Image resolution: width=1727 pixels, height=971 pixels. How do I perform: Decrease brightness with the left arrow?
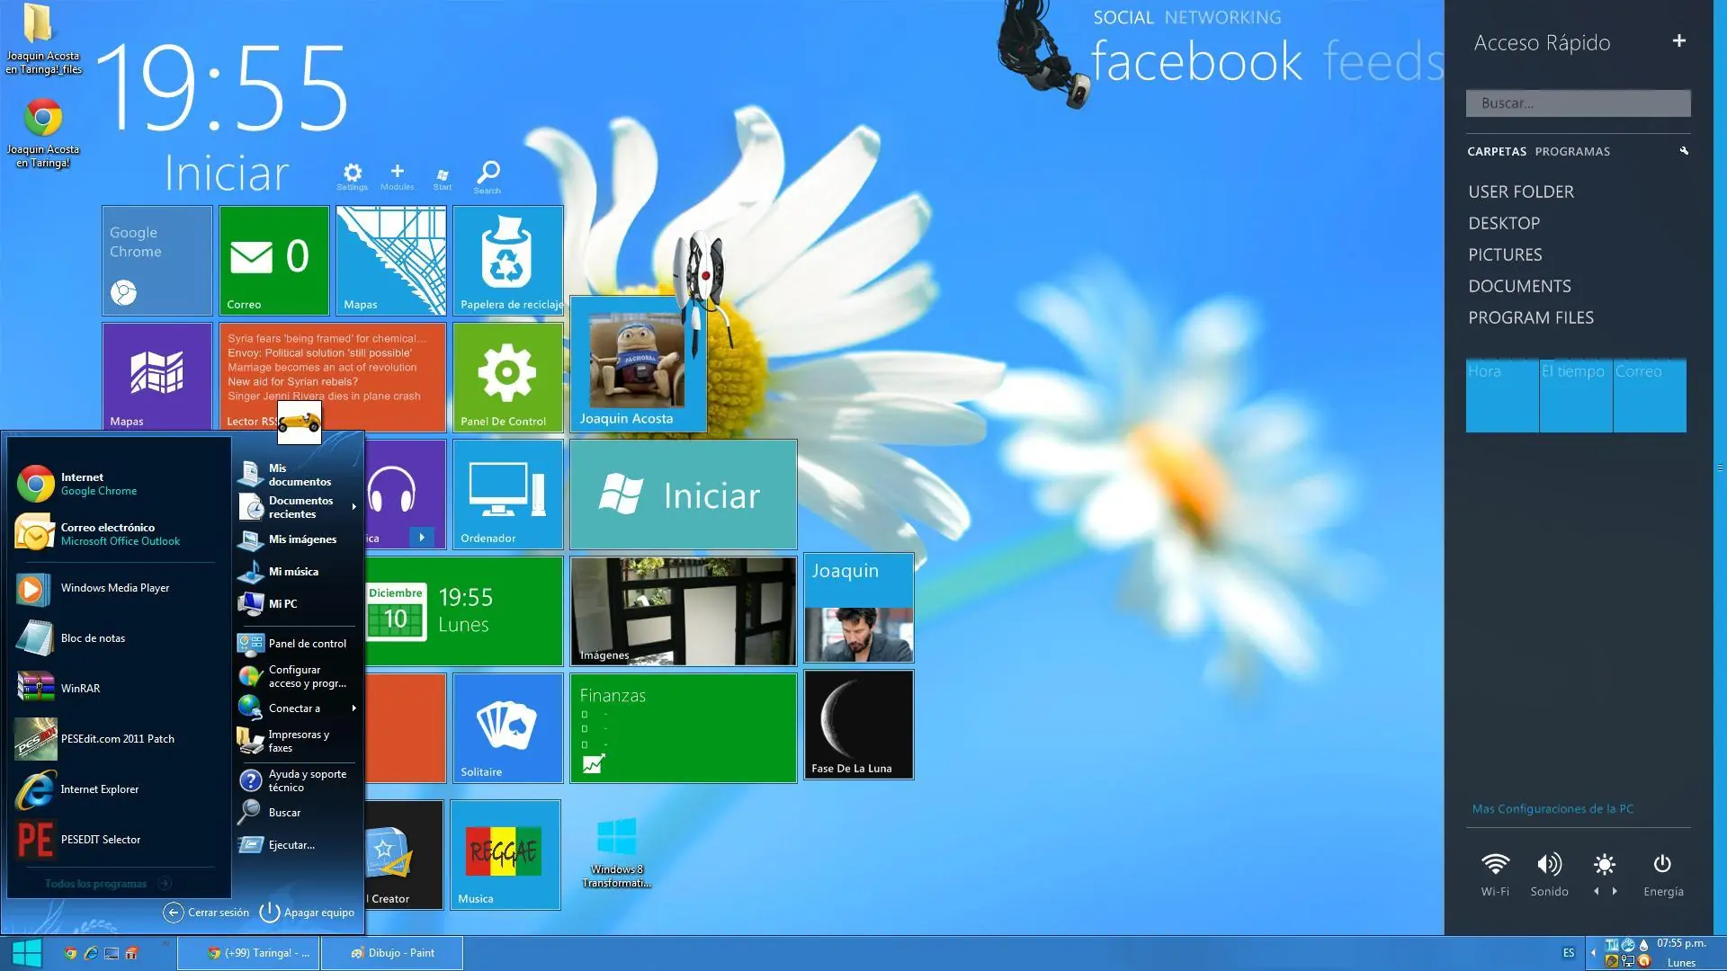pos(1597,891)
